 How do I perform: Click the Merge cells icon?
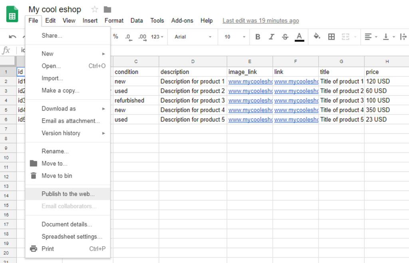point(345,37)
